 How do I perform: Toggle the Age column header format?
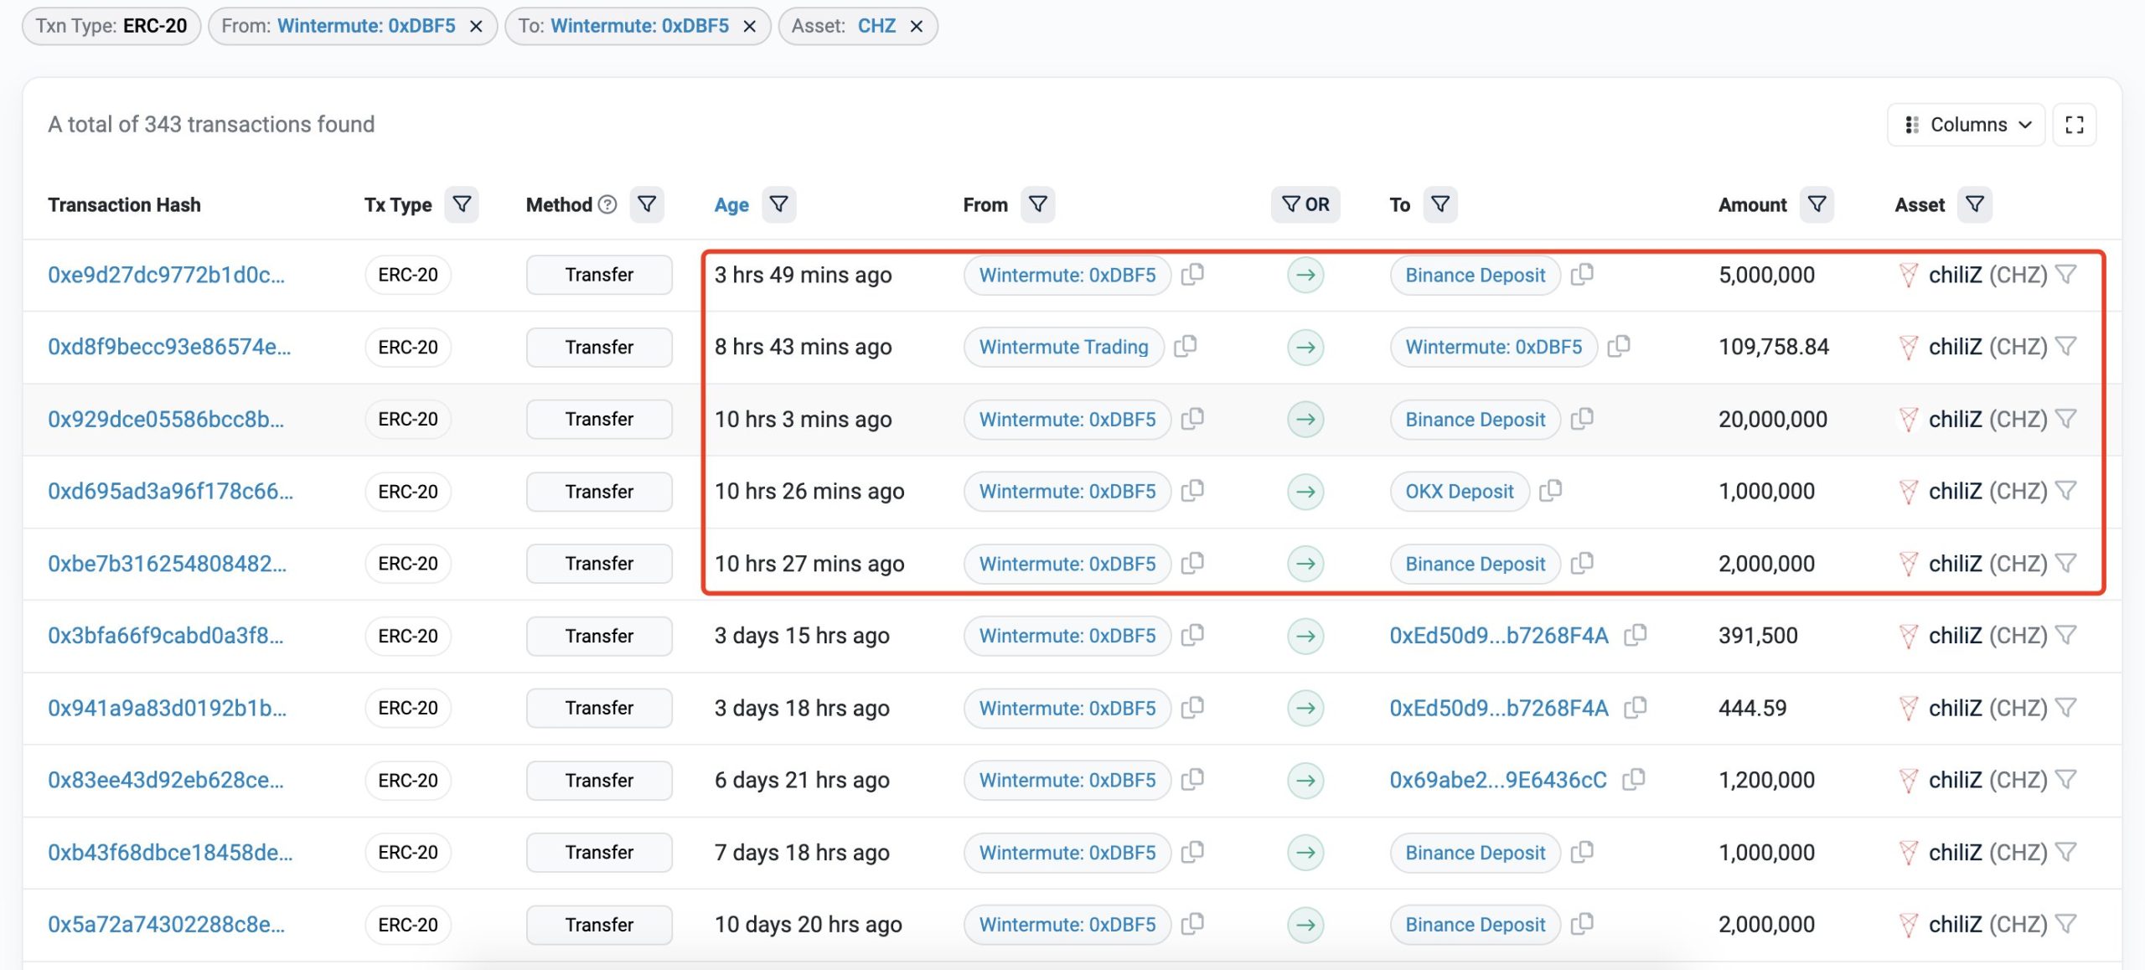[x=731, y=205]
